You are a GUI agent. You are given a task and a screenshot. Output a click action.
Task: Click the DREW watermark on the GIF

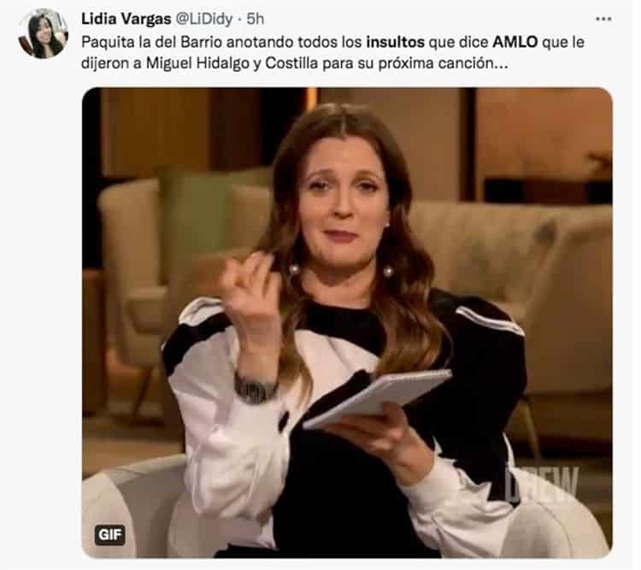[x=541, y=485]
